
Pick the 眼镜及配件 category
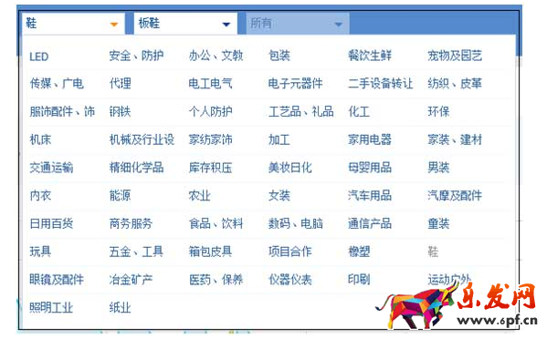(57, 279)
